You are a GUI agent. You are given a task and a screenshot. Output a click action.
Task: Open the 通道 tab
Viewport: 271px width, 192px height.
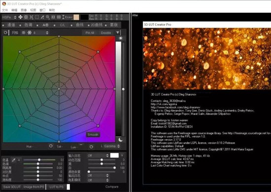11,25
